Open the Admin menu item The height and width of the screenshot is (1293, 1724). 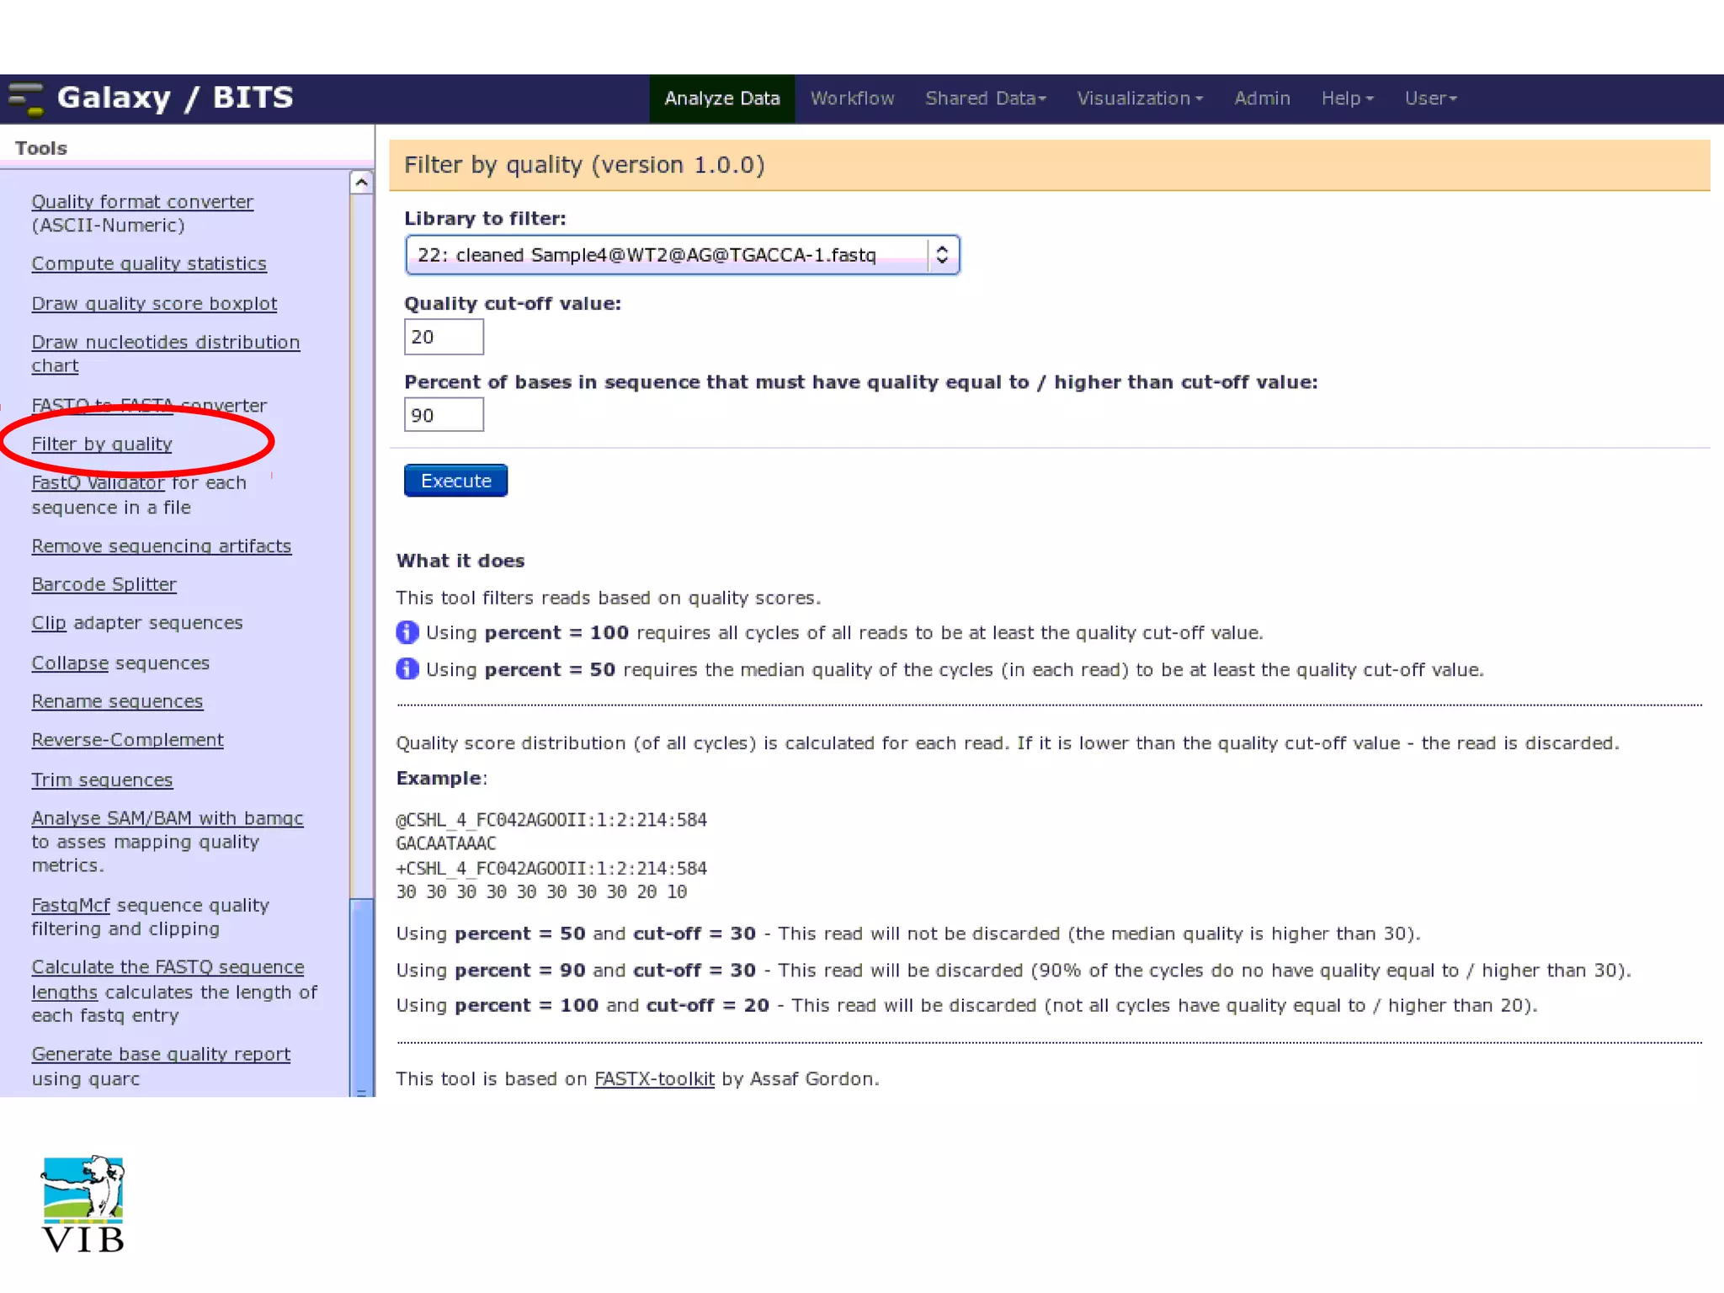(1261, 98)
